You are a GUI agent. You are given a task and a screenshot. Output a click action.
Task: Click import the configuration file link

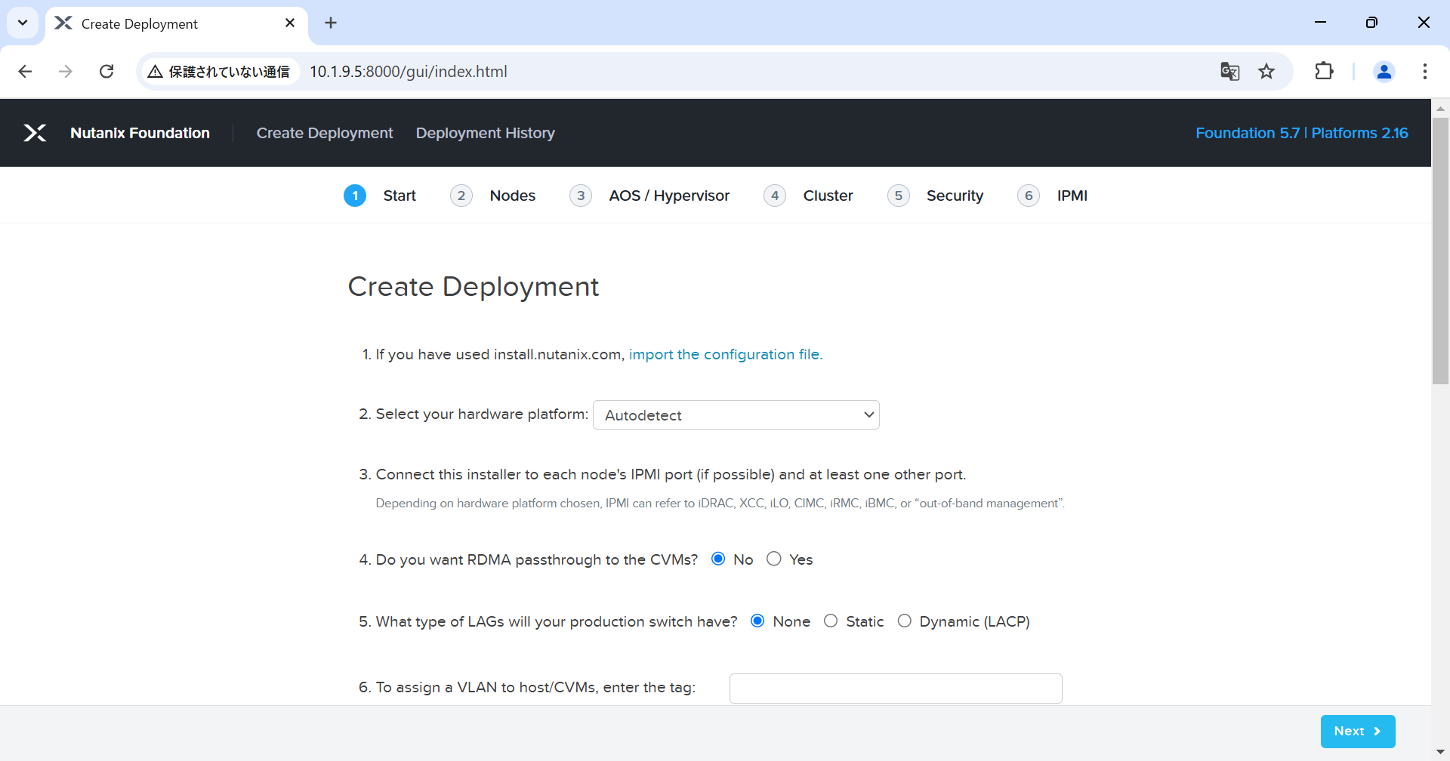[x=726, y=354]
